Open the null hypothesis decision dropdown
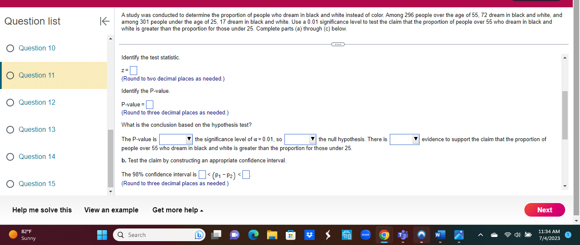 pos(301,139)
